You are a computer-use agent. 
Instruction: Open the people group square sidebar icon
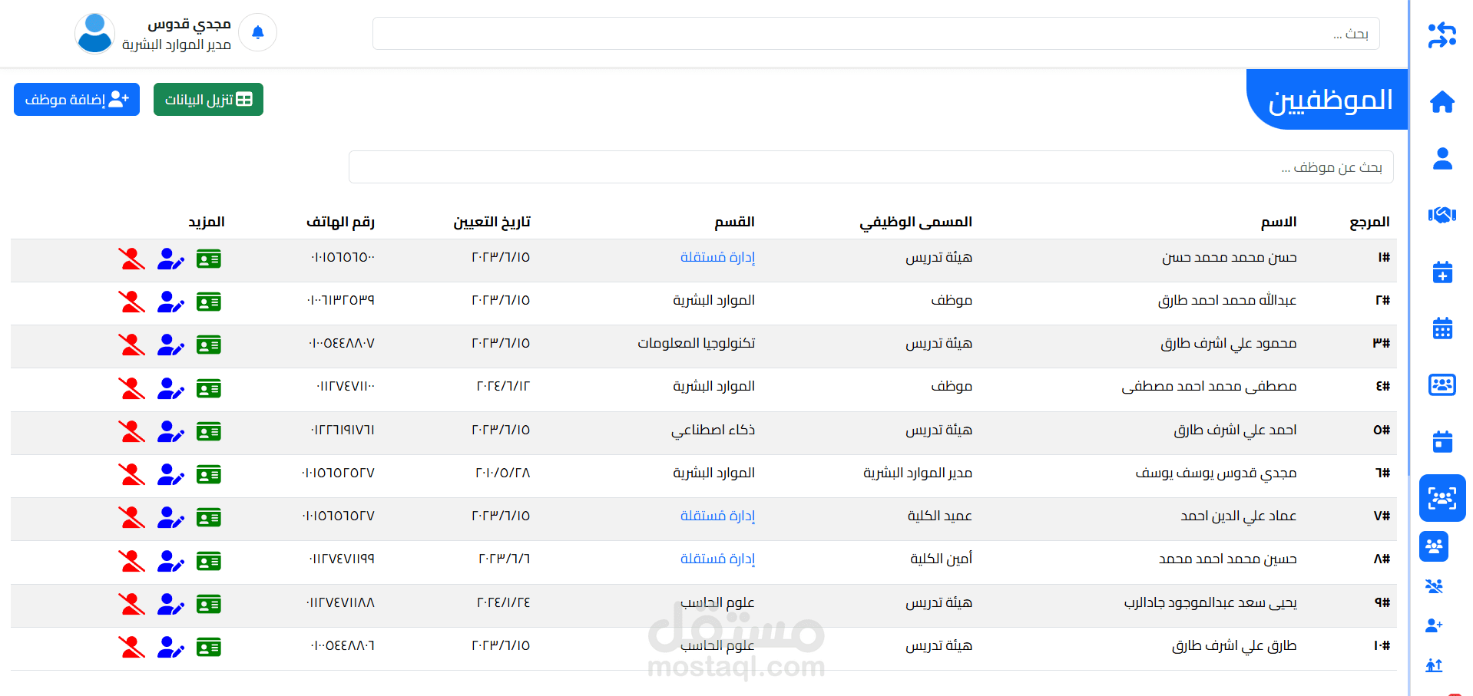point(1434,546)
